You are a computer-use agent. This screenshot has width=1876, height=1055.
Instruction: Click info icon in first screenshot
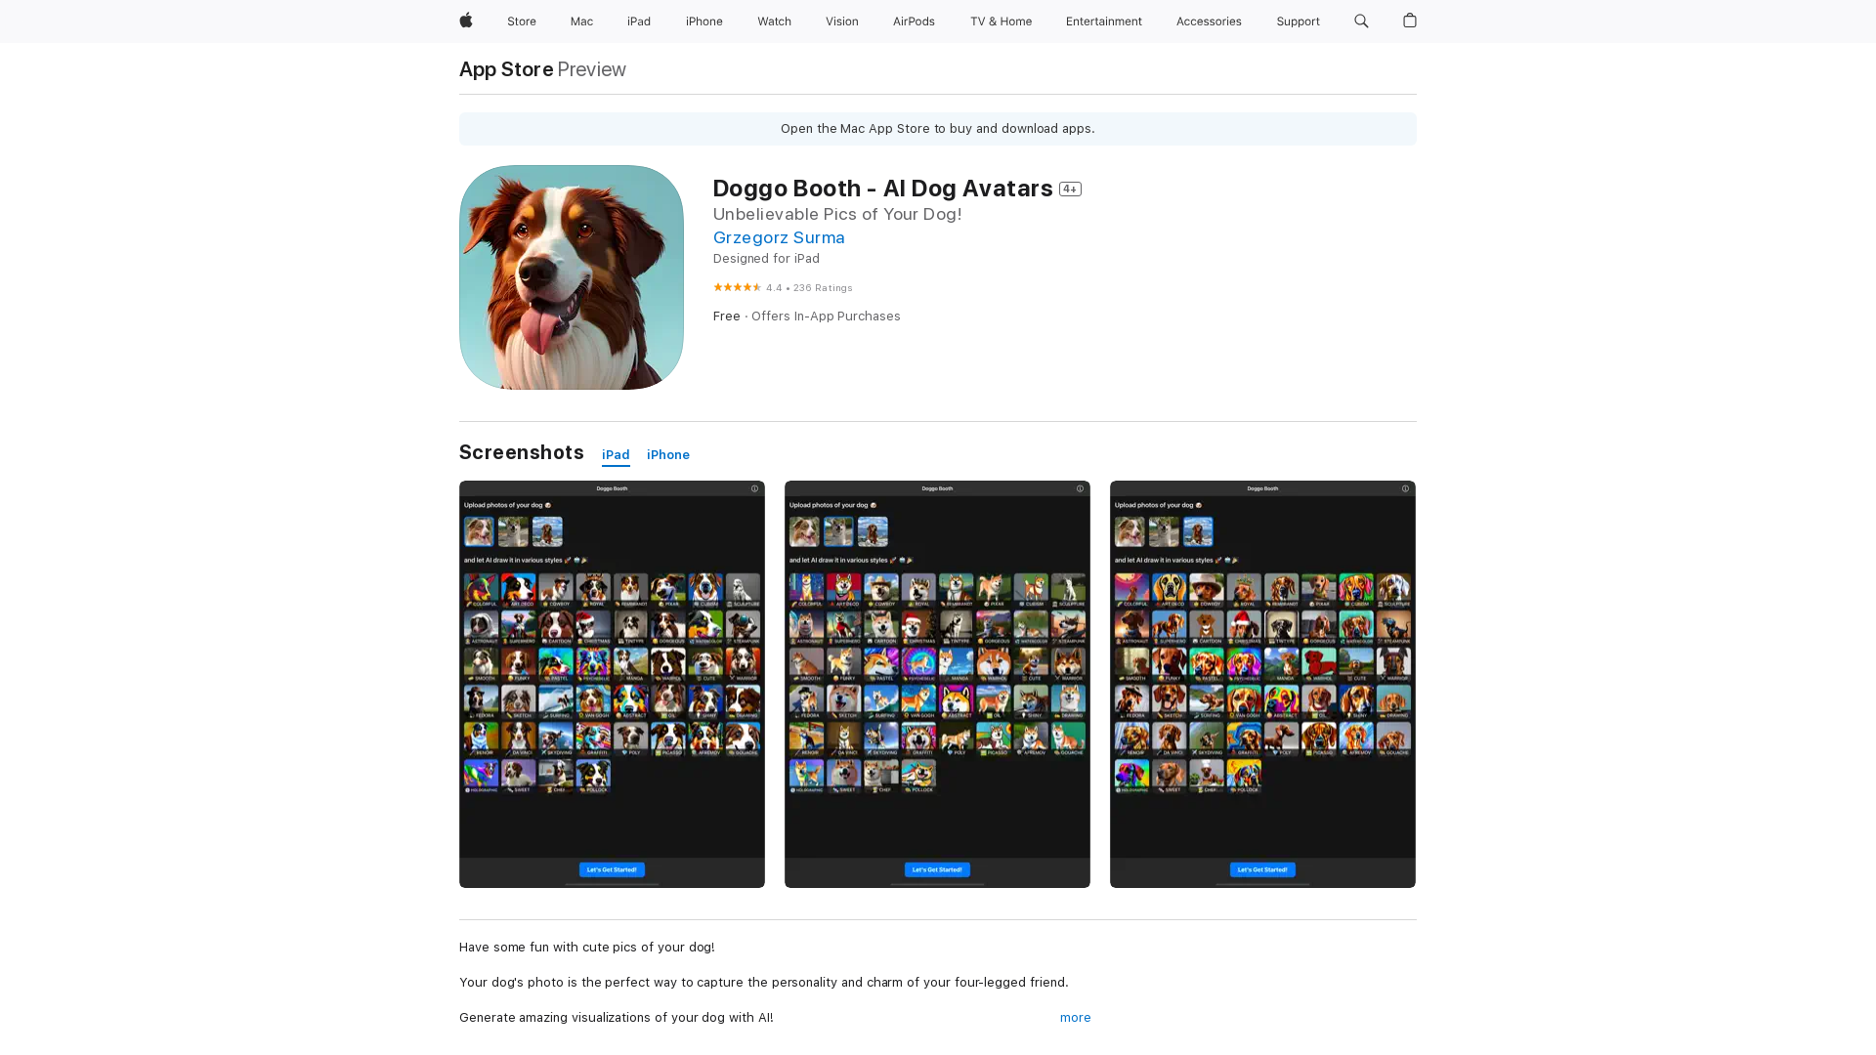754,488
